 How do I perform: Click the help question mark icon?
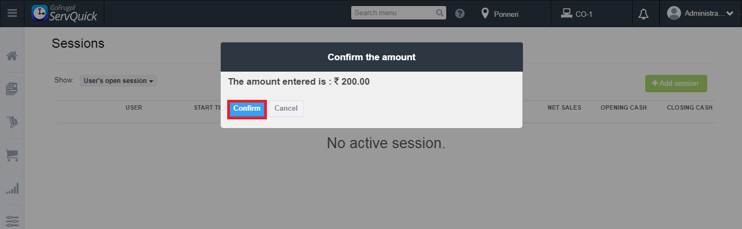pos(460,14)
